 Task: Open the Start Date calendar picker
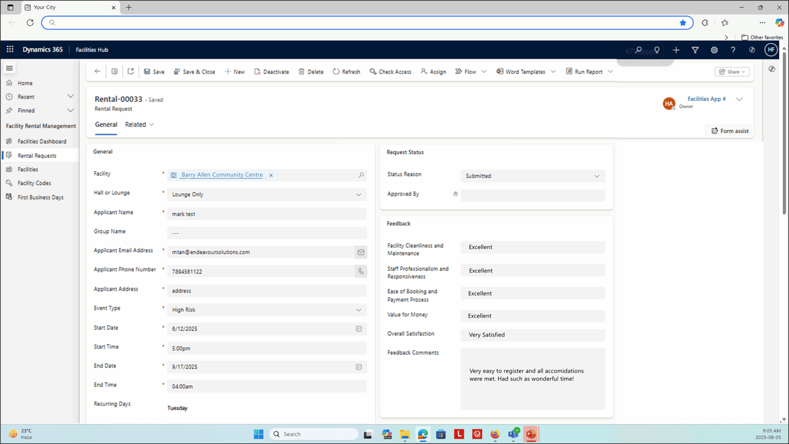(x=358, y=329)
